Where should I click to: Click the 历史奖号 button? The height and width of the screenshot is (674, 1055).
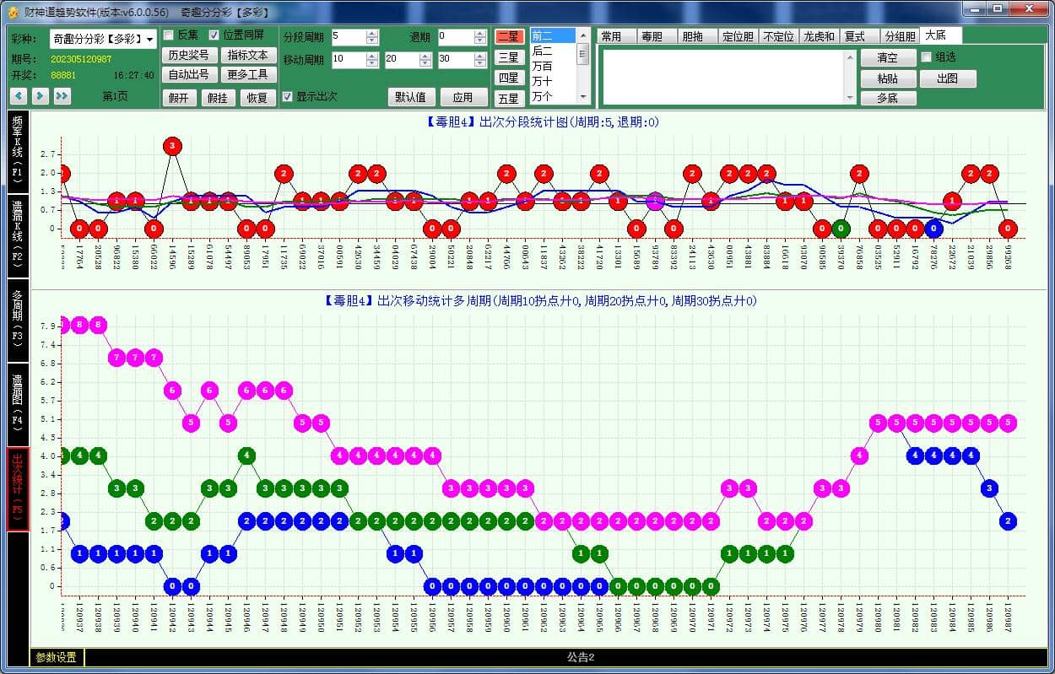tap(188, 55)
